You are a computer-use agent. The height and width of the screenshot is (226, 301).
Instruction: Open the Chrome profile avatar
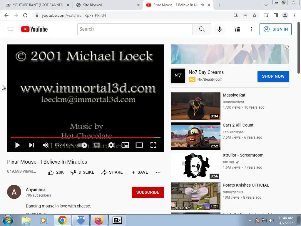(x=285, y=15)
